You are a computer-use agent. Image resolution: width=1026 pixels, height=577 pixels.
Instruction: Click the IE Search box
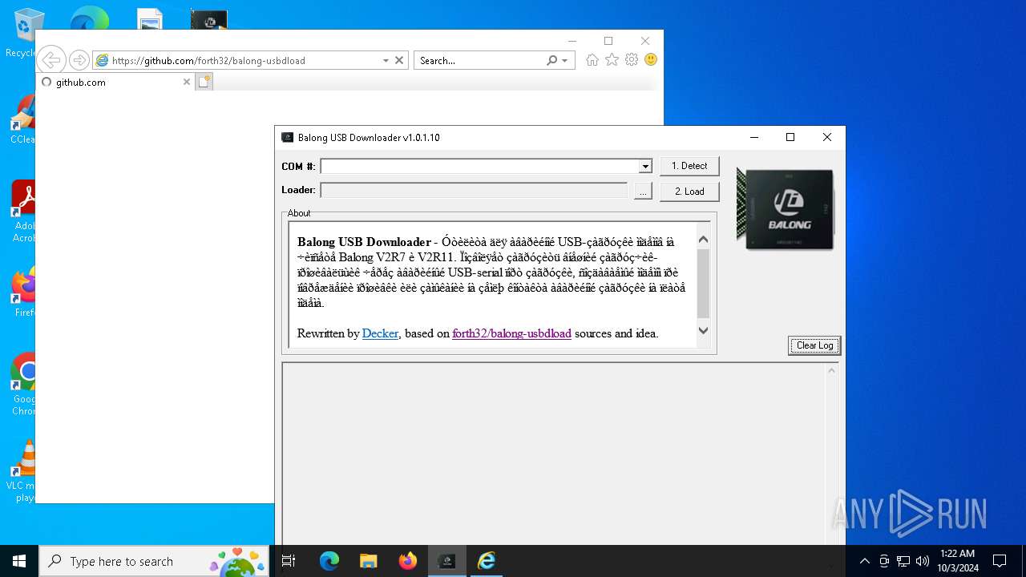(479, 60)
